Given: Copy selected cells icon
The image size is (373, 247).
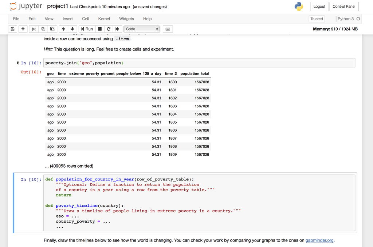Looking at the screenshot, I should click(43, 29).
